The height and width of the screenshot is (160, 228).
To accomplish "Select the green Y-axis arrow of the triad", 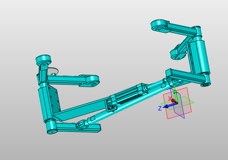I will [x=176, y=96].
